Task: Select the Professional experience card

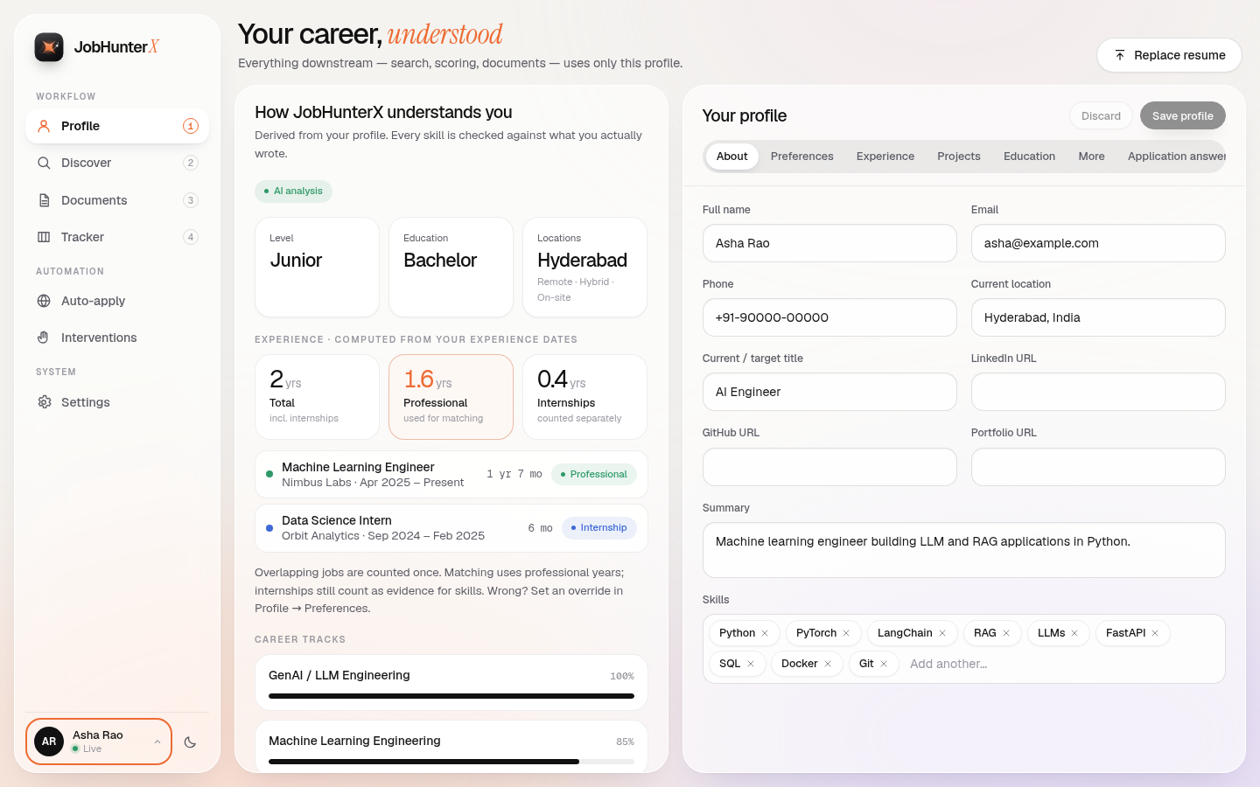Action: coord(451,397)
